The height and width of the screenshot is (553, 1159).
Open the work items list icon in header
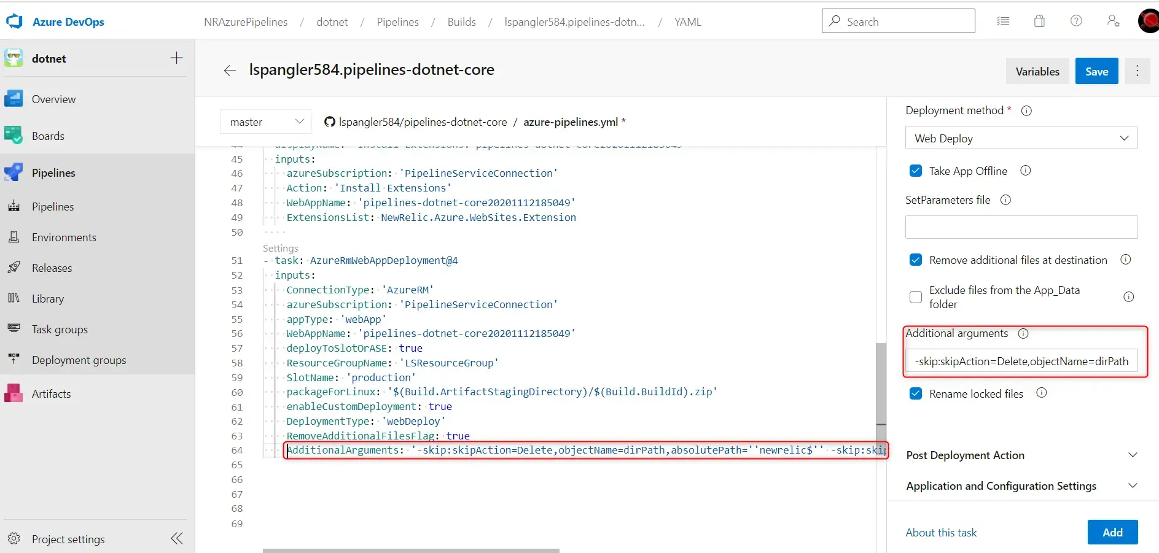(x=1003, y=21)
